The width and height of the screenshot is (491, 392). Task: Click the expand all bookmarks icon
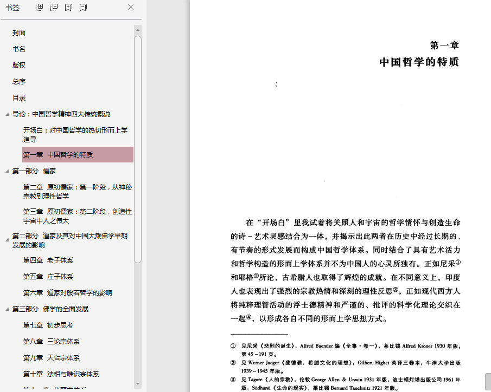click(x=40, y=7)
